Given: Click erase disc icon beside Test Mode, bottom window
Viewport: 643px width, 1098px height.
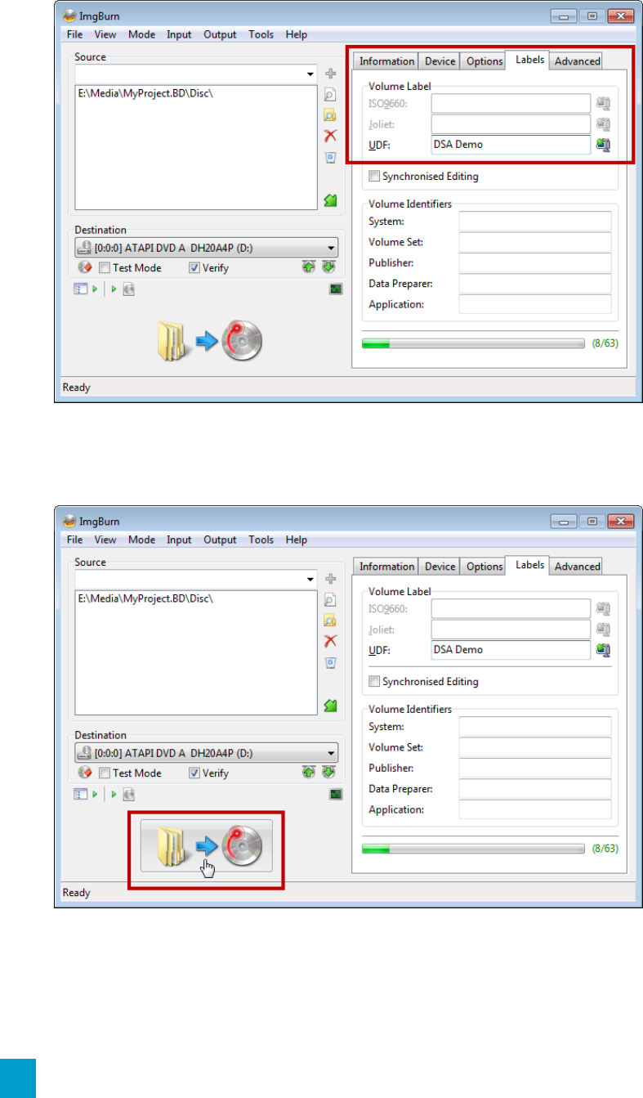Looking at the screenshot, I should click(83, 773).
